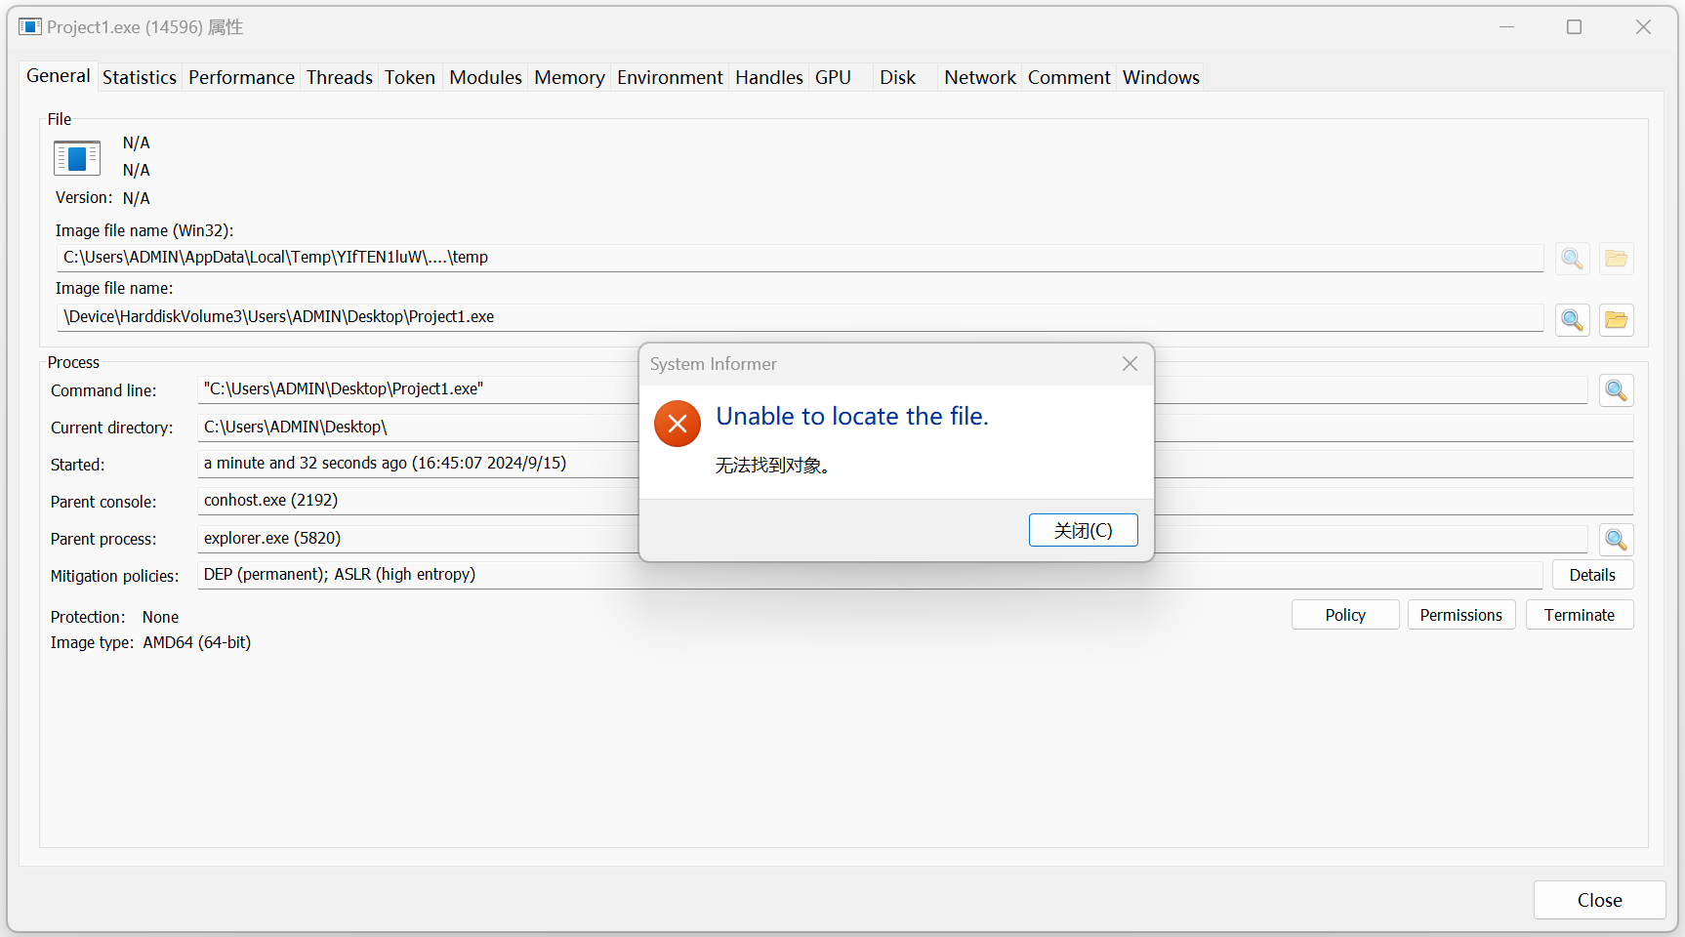The height and width of the screenshot is (937, 1685).
Task: Click the red error icon in dialog
Action: [678, 424]
